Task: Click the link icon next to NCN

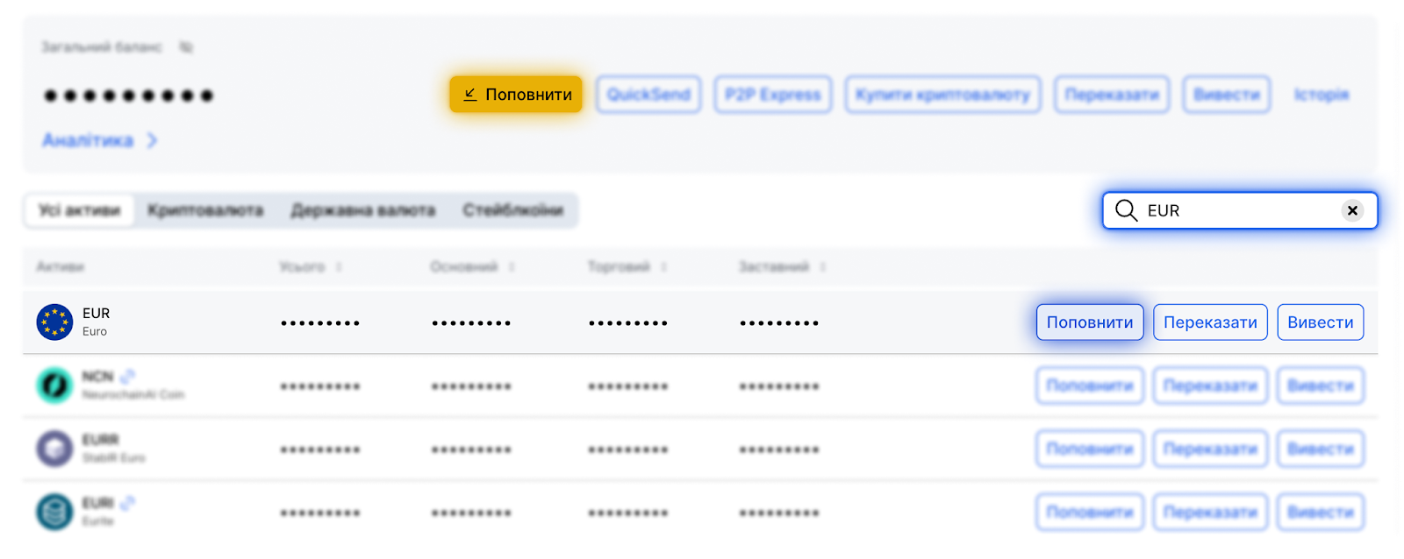Action: (x=128, y=377)
